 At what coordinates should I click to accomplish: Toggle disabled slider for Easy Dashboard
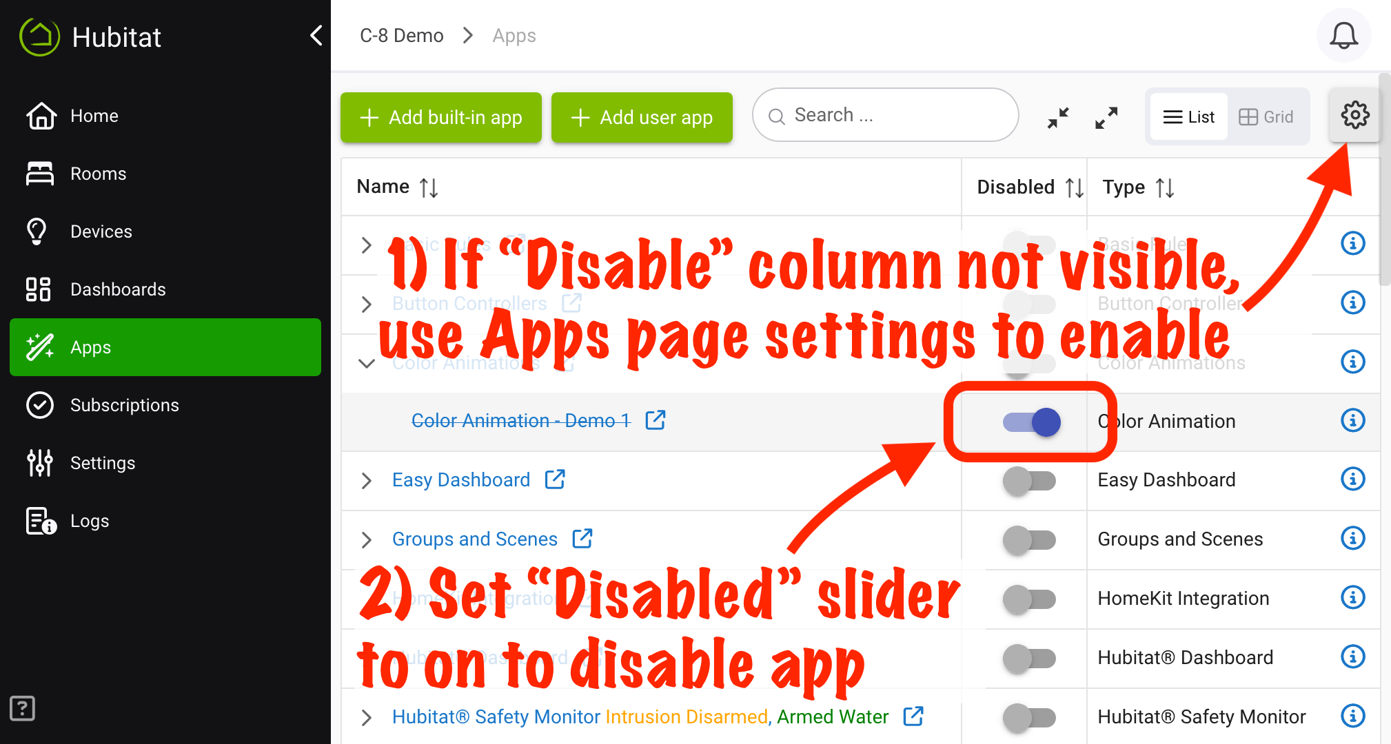(1024, 480)
